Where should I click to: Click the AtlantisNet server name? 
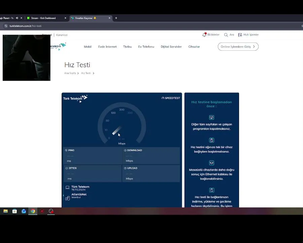point(79,194)
